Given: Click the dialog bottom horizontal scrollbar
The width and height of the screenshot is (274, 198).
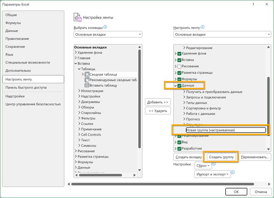Looking at the screenshot, I should pyautogui.click(x=163, y=184).
